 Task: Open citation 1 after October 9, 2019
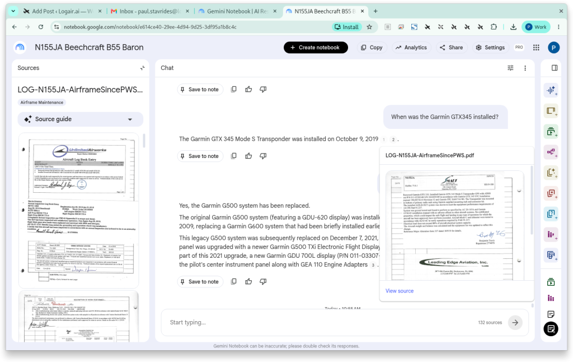(384, 140)
